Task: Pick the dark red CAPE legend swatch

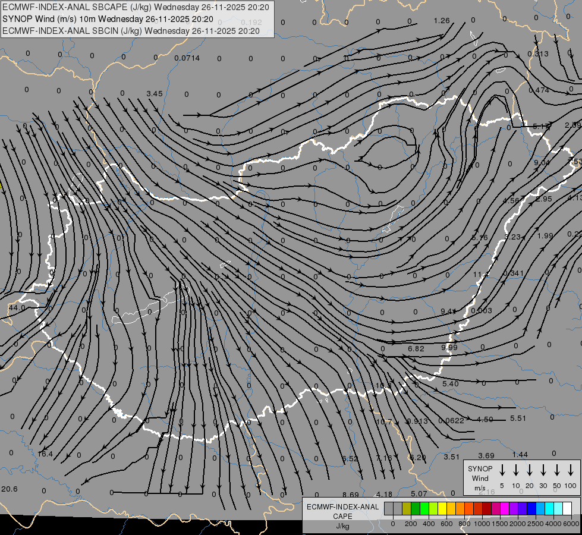Action: pyautogui.click(x=487, y=508)
